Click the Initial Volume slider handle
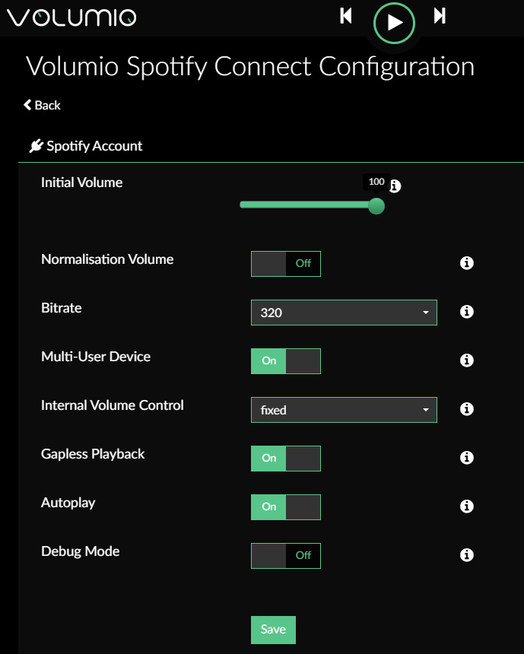This screenshot has width=524, height=654. pyautogui.click(x=376, y=206)
